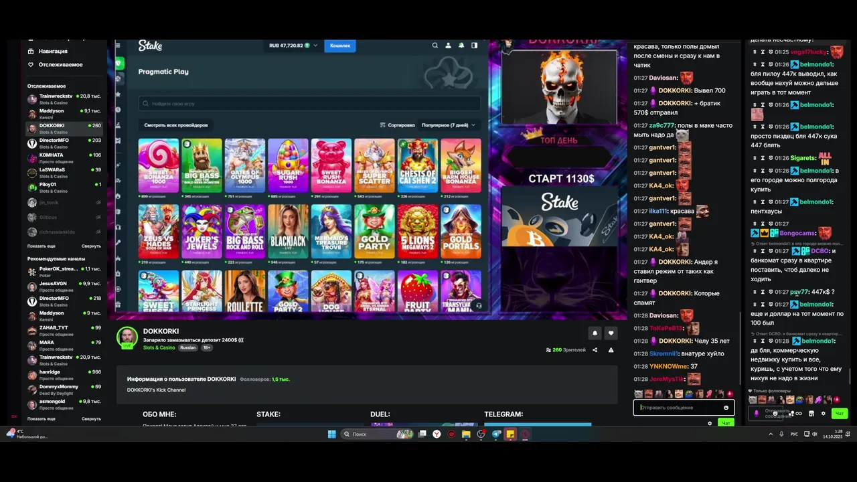
Task: Open Slots & Casino category link
Action: (159, 348)
